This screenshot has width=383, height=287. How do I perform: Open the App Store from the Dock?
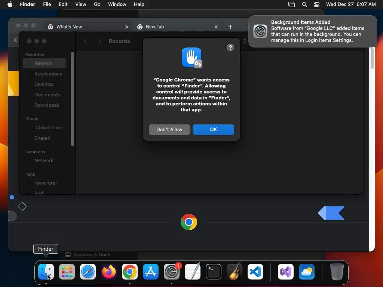pos(151,272)
